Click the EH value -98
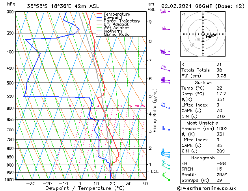This screenshot has height=191, width=248. click(221, 163)
